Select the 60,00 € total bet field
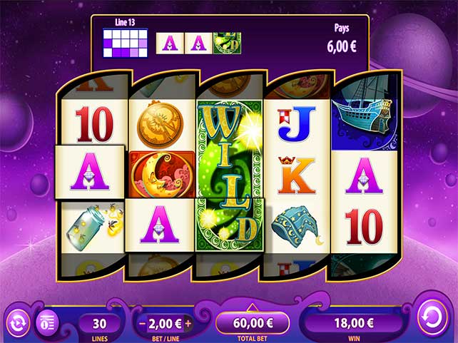Viewport: 458px width, 343px height. 253,323
